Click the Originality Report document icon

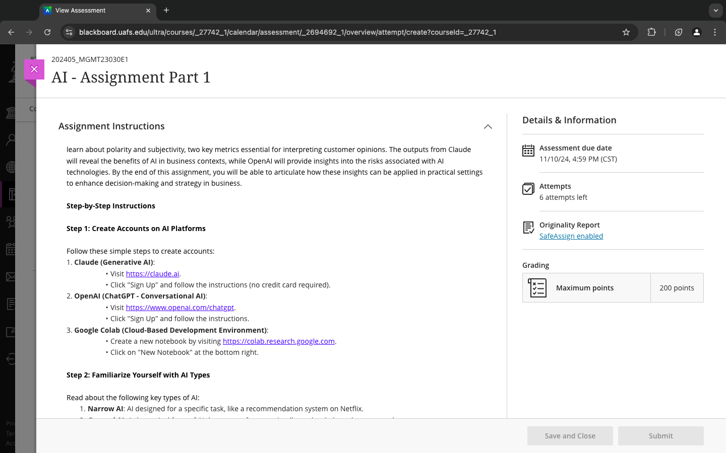tap(528, 228)
